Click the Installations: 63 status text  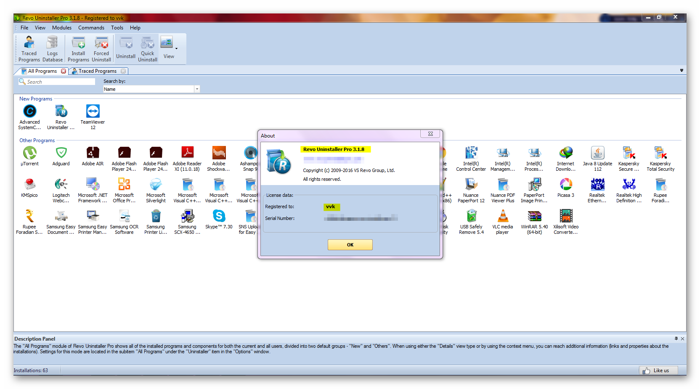tap(31, 370)
